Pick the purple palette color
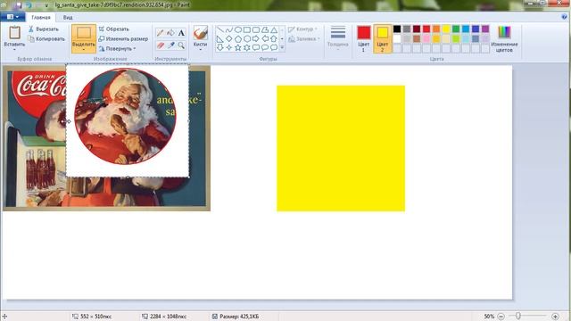571x321 pixels. pos(485,29)
